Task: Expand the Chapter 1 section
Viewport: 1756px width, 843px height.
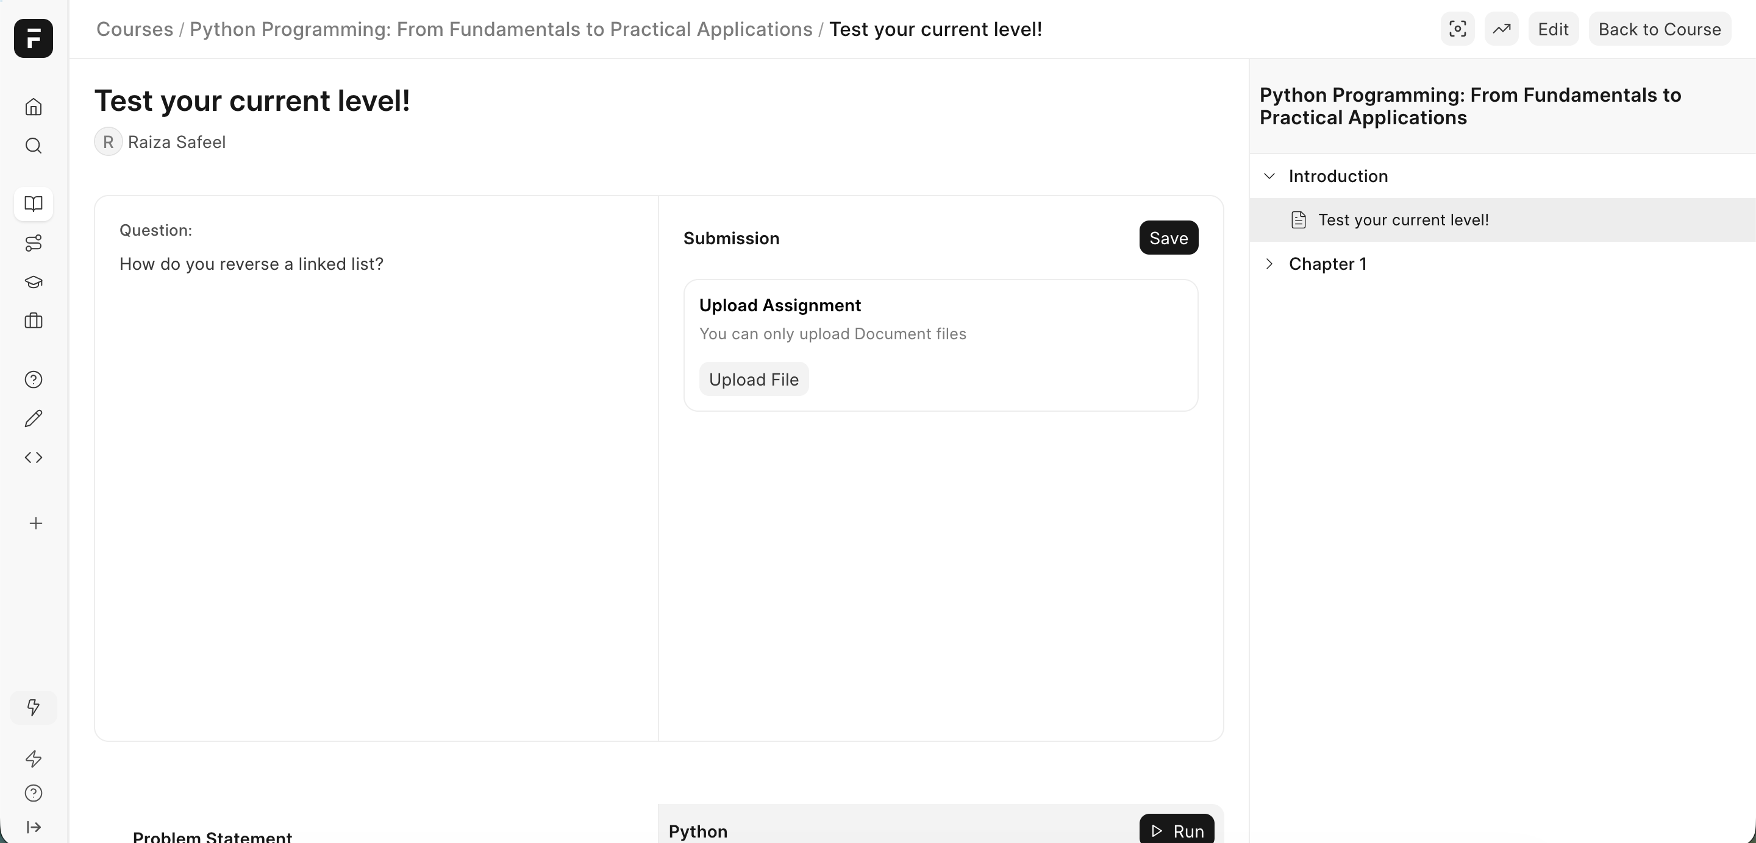Action: pos(1269,264)
